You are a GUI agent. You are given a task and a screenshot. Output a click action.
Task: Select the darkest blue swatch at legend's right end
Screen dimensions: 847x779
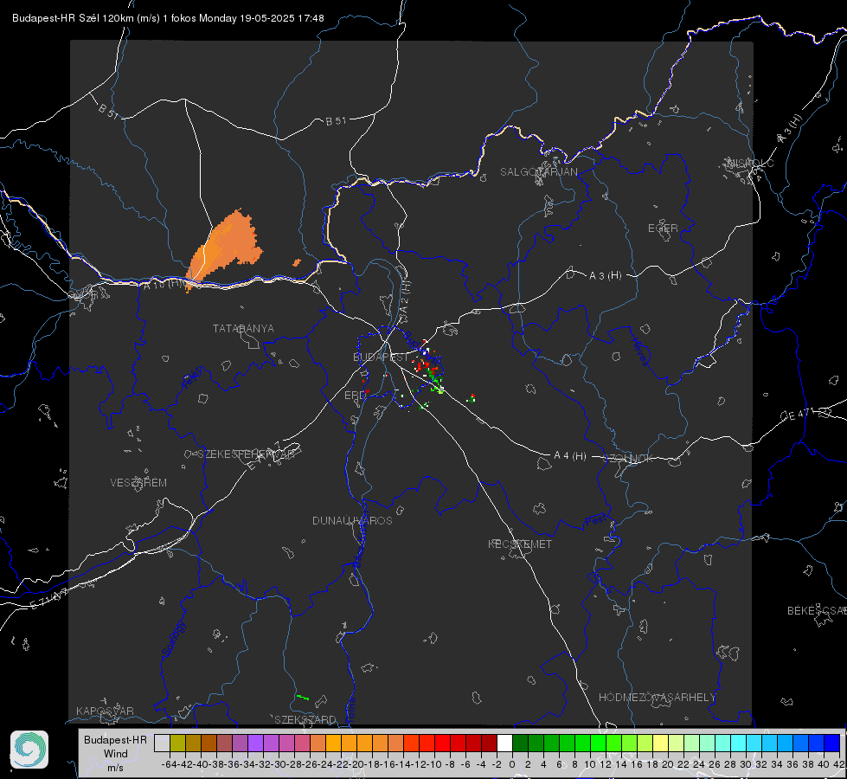click(x=832, y=743)
